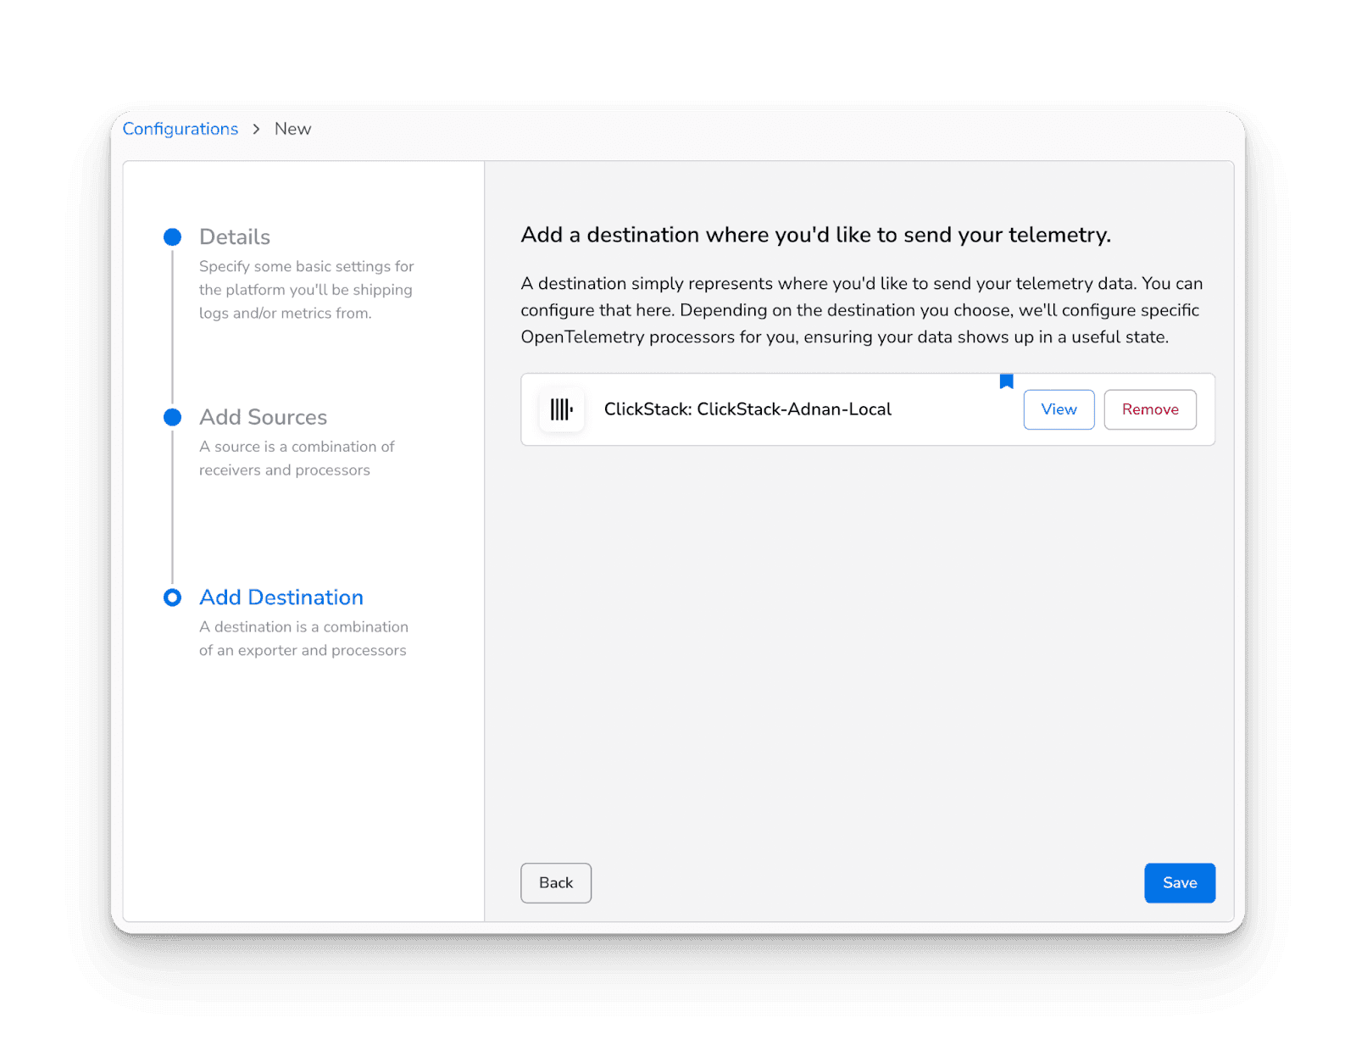Image resolution: width=1356 pixels, height=1045 pixels.
Task: Click the 'Add a destination where you'd like' heading
Action: click(815, 235)
